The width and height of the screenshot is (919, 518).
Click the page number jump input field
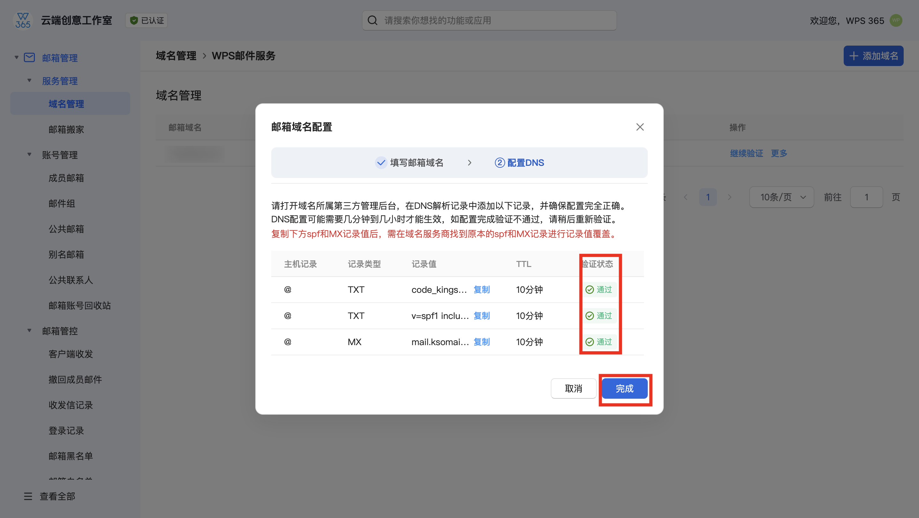click(866, 197)
